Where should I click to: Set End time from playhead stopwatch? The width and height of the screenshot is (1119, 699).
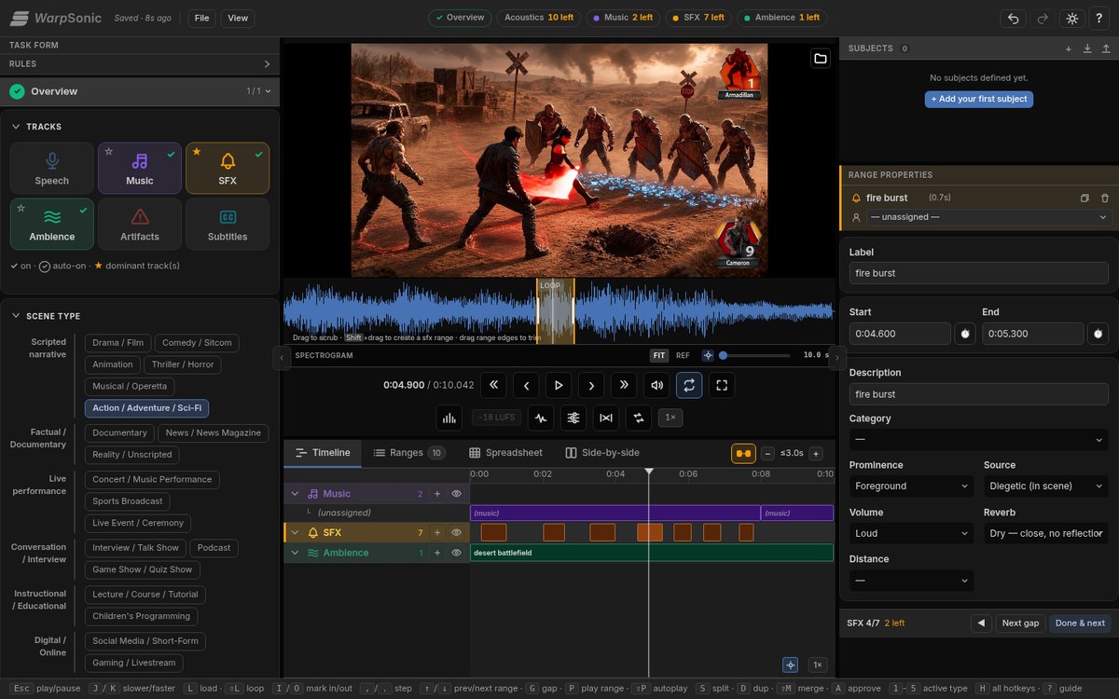[1098, 334]
